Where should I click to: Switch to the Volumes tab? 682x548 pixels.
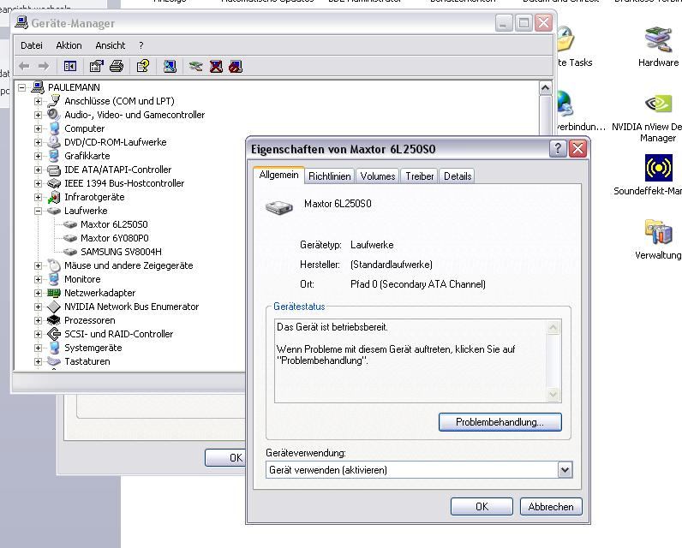tap(378, 176)
